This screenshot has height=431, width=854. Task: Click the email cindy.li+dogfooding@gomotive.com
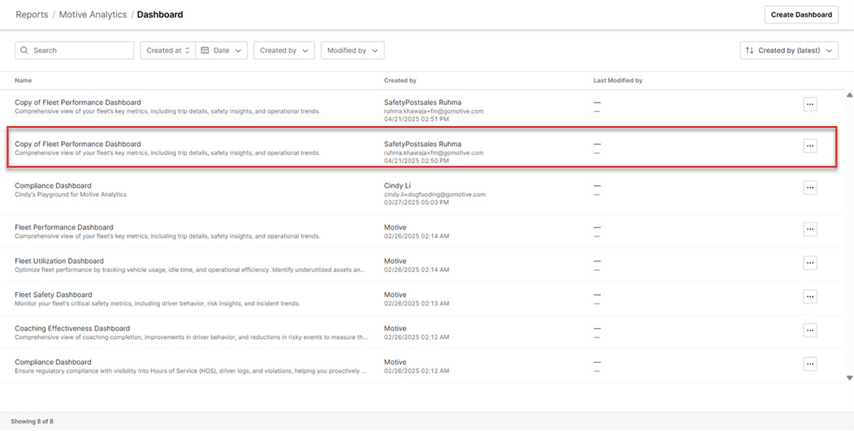click(434, 194)
